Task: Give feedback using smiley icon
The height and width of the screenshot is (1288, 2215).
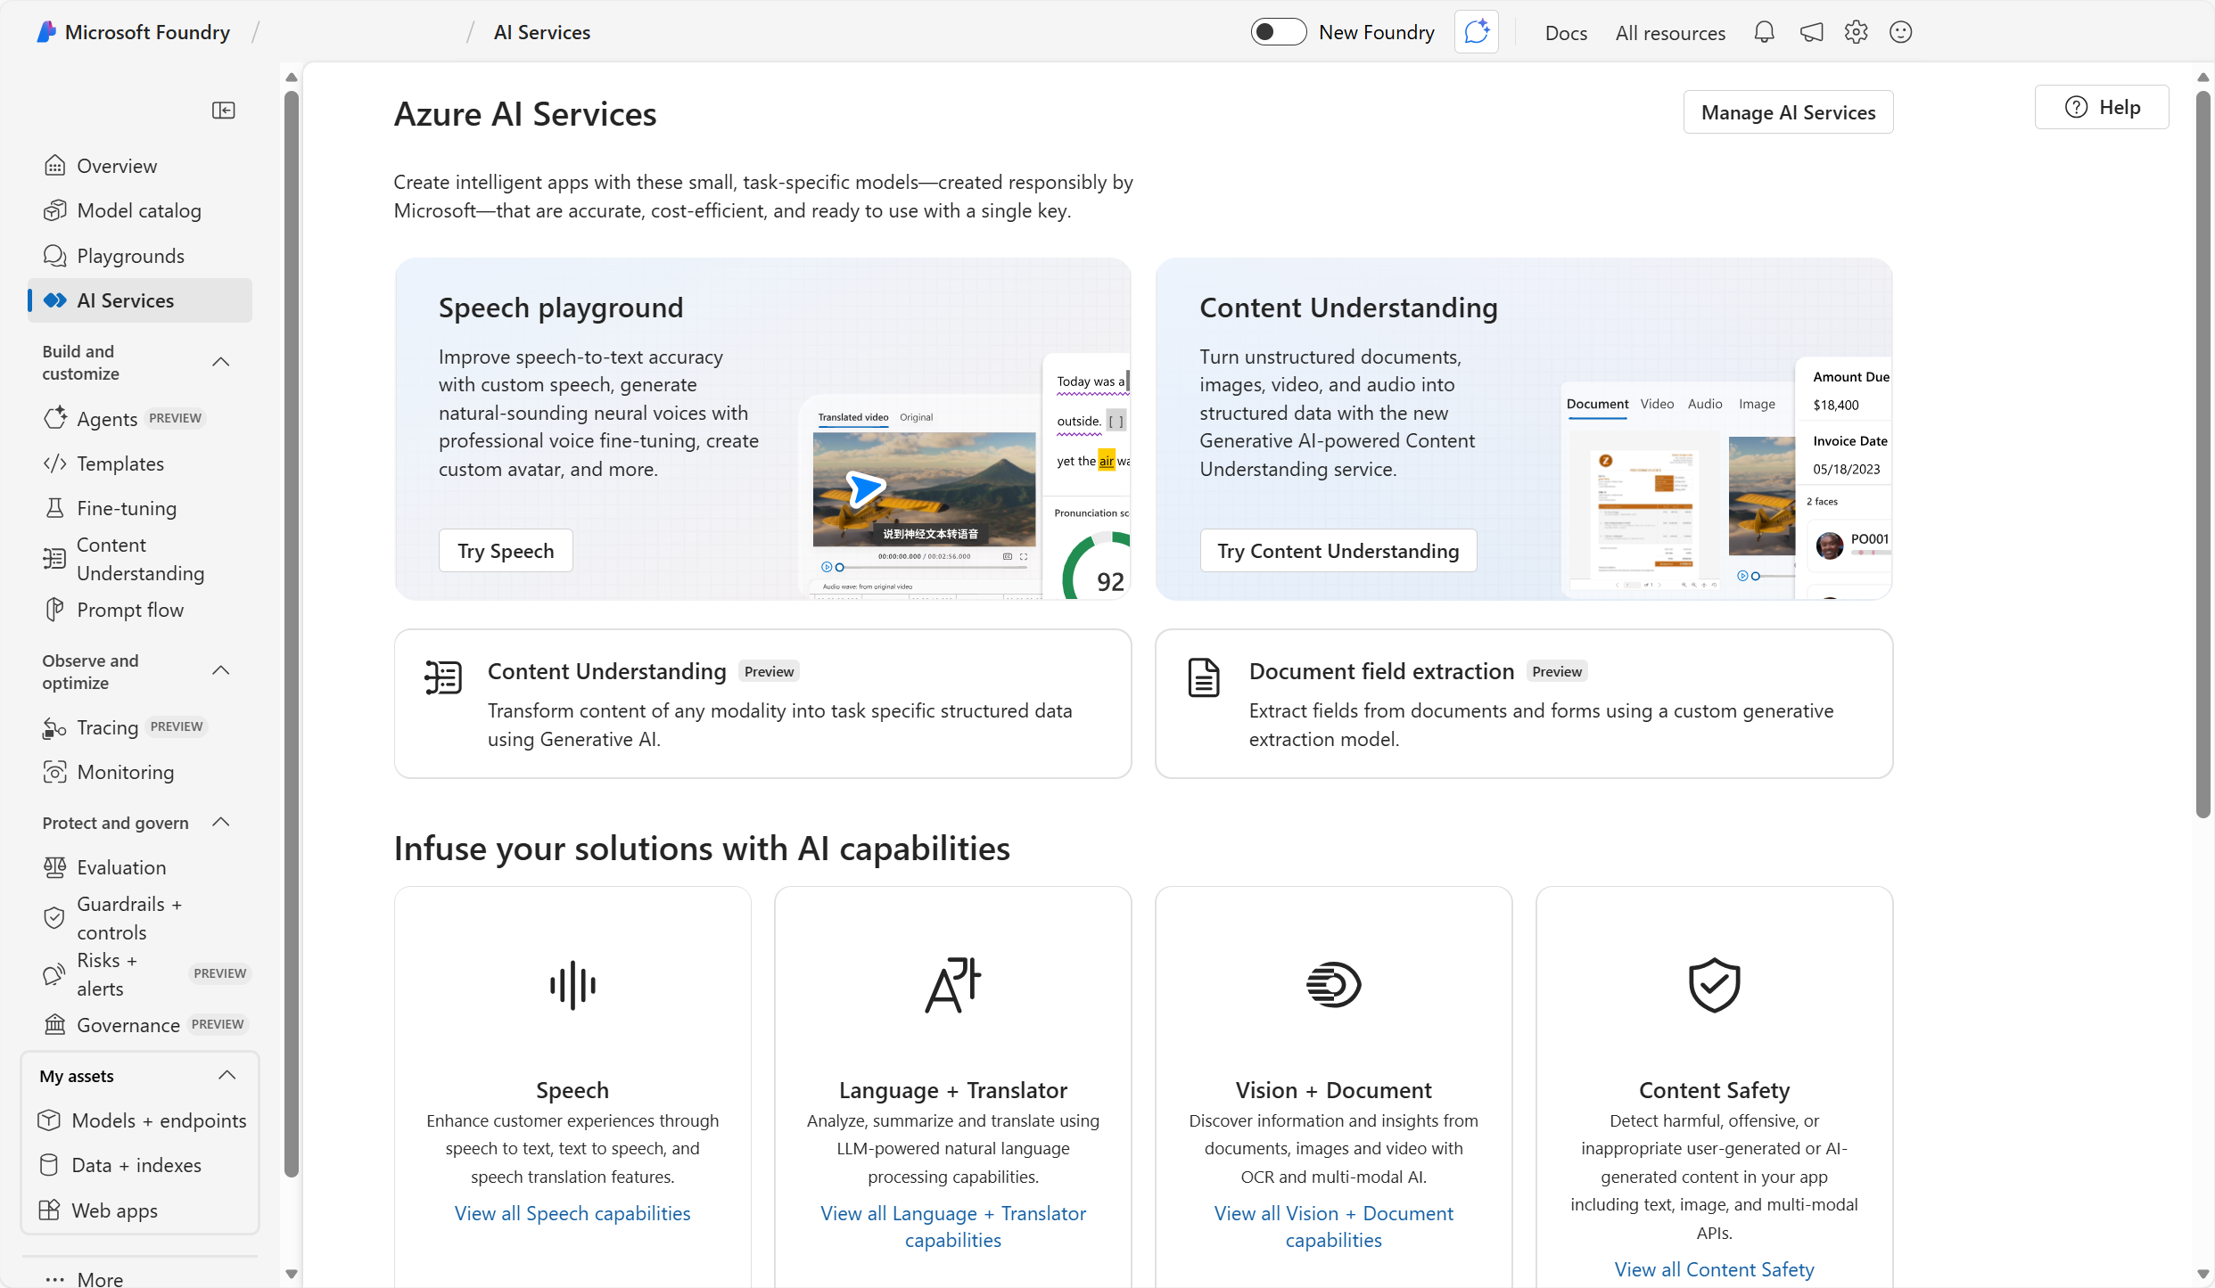Action: 1900,32
